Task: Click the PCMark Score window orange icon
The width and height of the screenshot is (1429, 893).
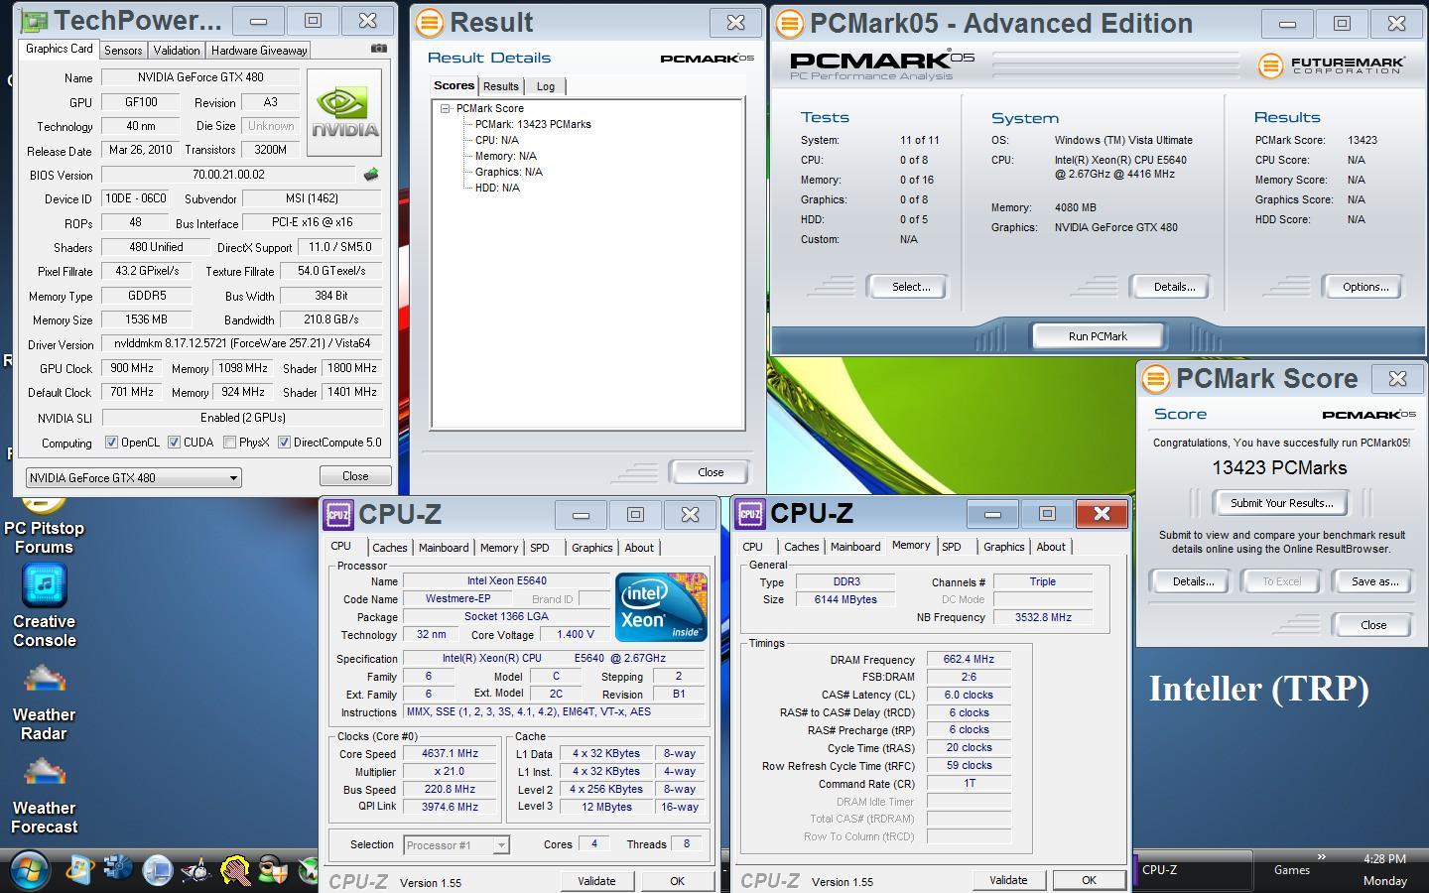Action: 1155,378
